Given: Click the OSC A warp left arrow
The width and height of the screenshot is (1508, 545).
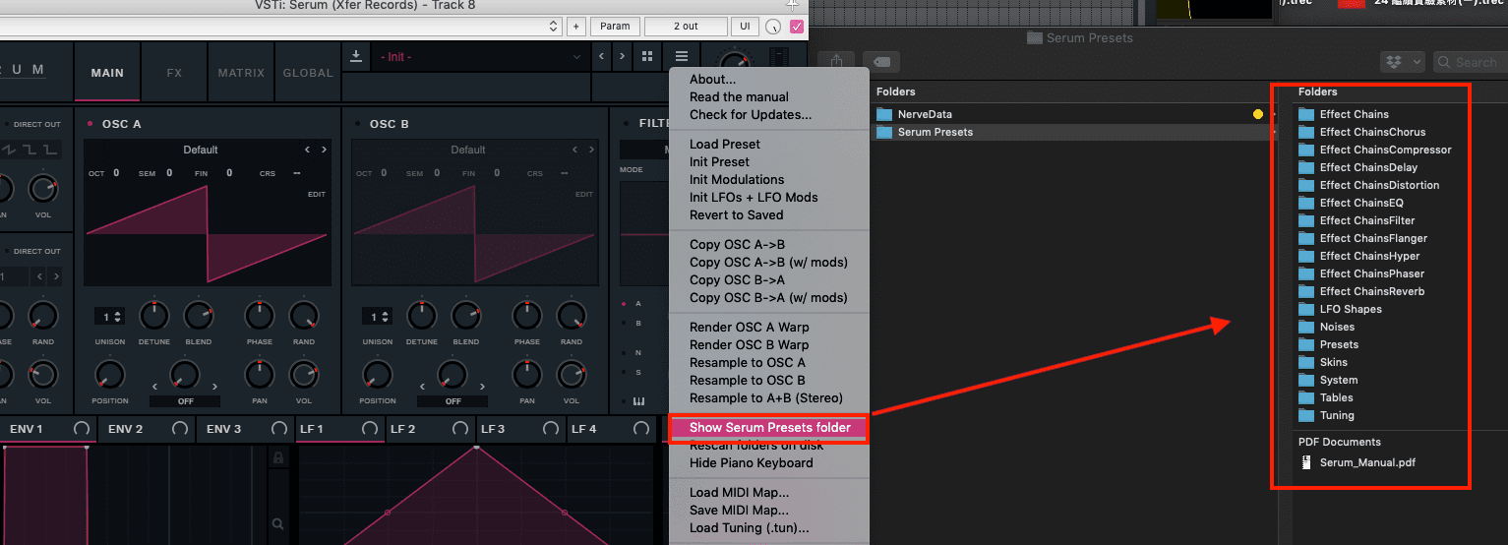Looking at the screenshot, I should [x=155, y=387].
